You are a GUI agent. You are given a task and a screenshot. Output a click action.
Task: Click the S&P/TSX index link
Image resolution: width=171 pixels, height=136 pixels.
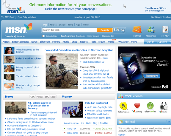point(72,129)
